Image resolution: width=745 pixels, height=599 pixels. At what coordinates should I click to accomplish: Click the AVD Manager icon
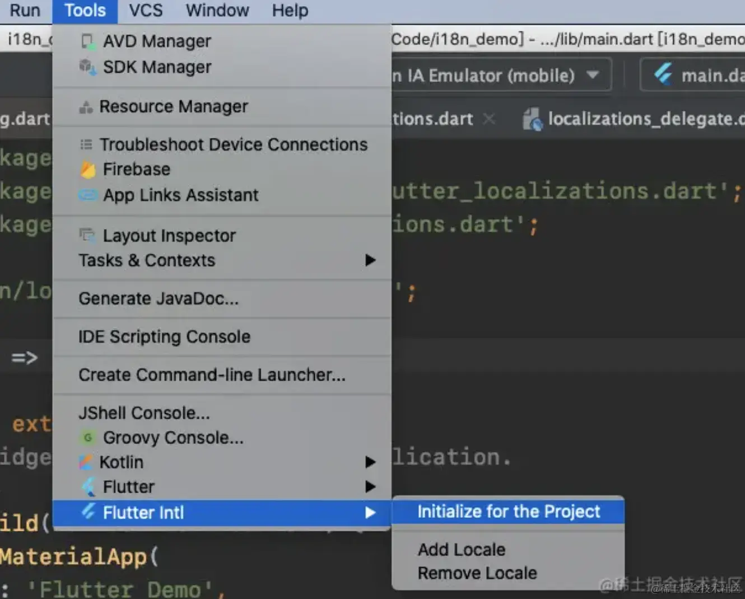[x=88, y=41]
